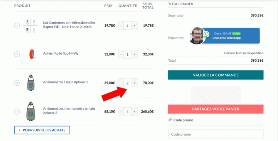Image resolution: width=278 pixels, height=141 pixels.
Task: Click the promo code tag icon
Action: tap(170, 120)
